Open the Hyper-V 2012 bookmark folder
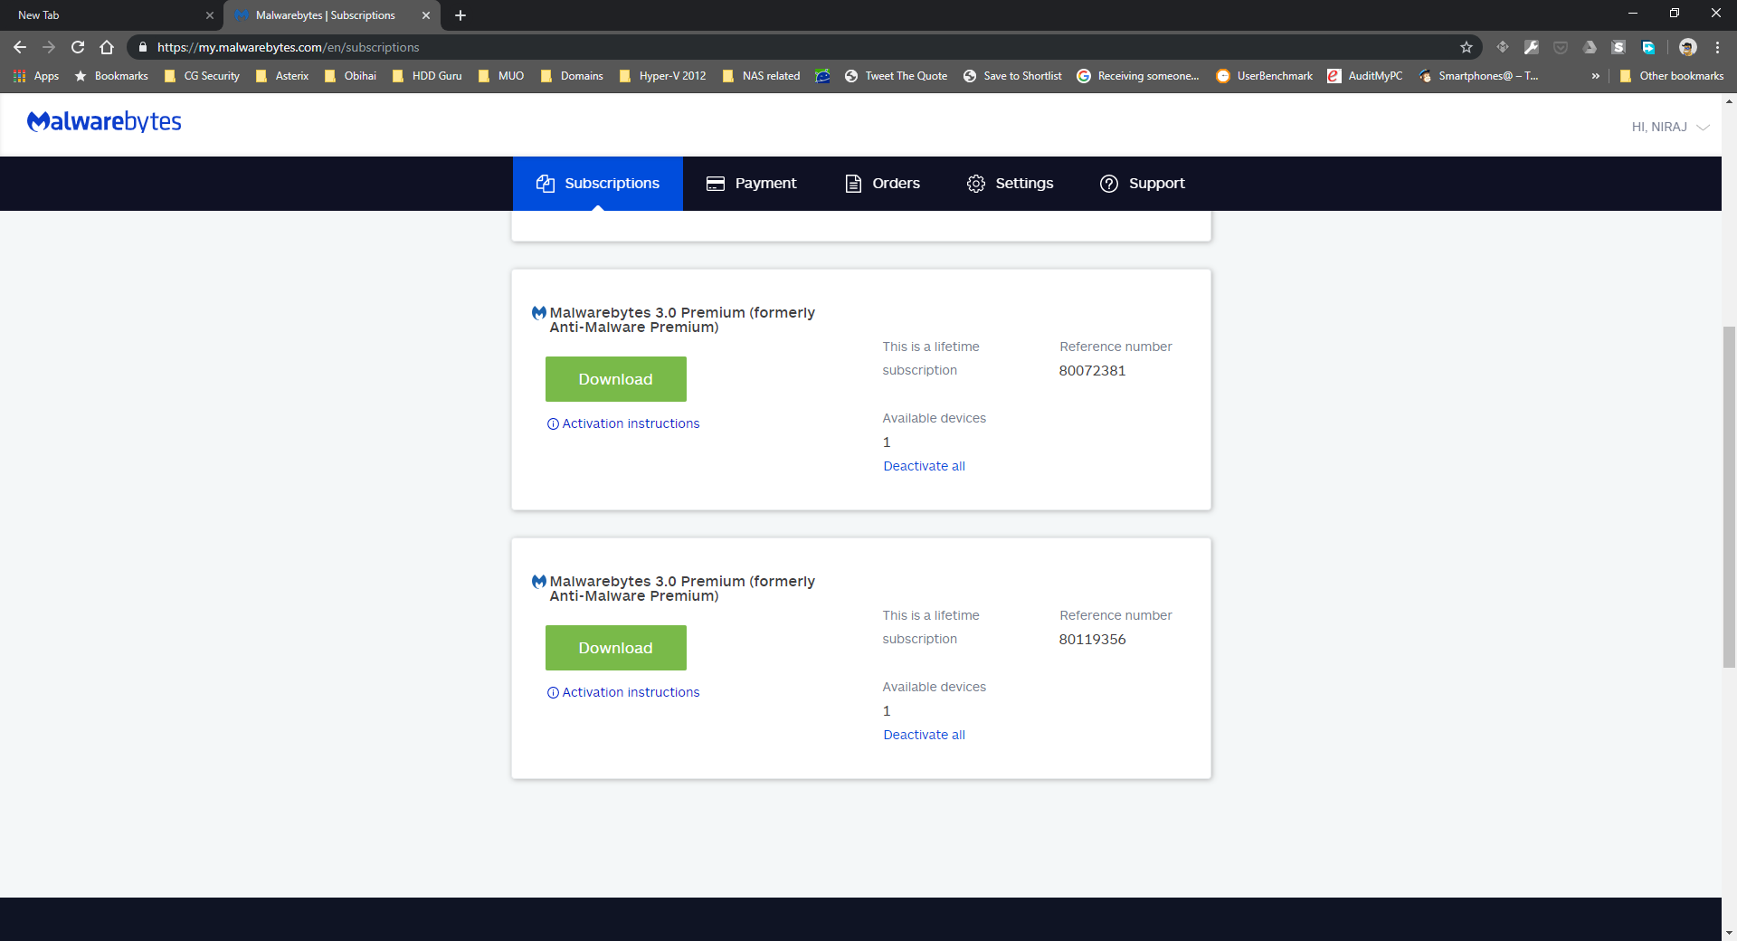Screen dimensions: 1737x941 click(662, 76)
